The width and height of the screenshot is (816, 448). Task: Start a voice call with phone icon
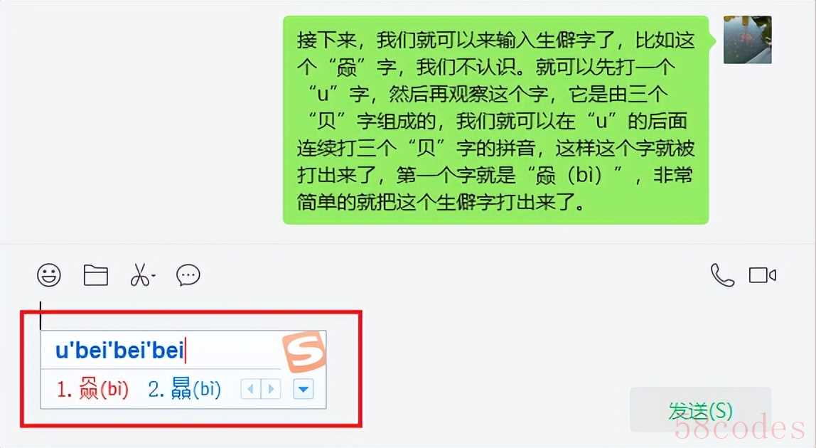tap(722, 275)
